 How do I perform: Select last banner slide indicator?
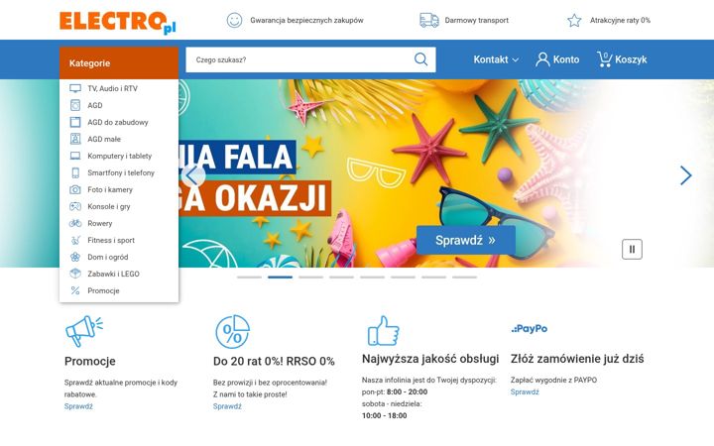464,277
